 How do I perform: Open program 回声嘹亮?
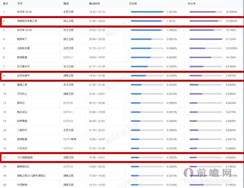click(22, 121)
